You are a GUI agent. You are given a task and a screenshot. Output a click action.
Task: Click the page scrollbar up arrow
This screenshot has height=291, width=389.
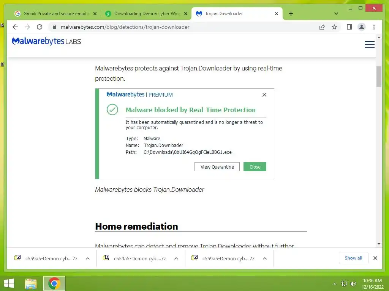click(x=379, y=38)
